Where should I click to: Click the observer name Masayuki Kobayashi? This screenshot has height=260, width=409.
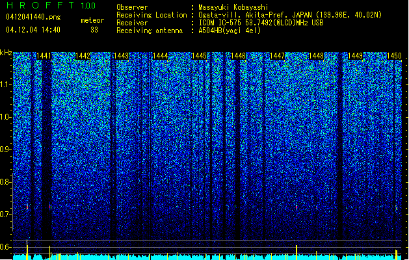point(233,7)
